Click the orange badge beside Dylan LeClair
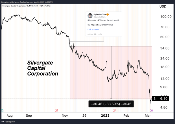The width and height of the screenshot is (175, 124). 109,14
